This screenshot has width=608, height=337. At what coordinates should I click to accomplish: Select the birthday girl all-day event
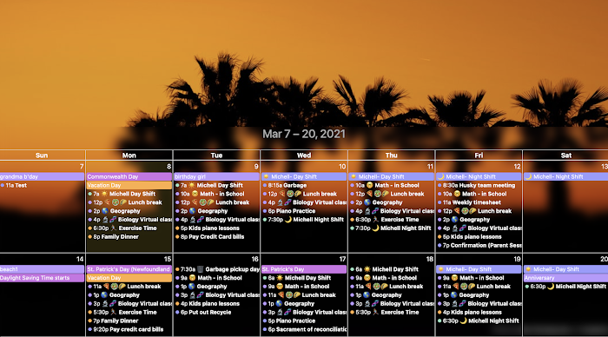point(216,176)
